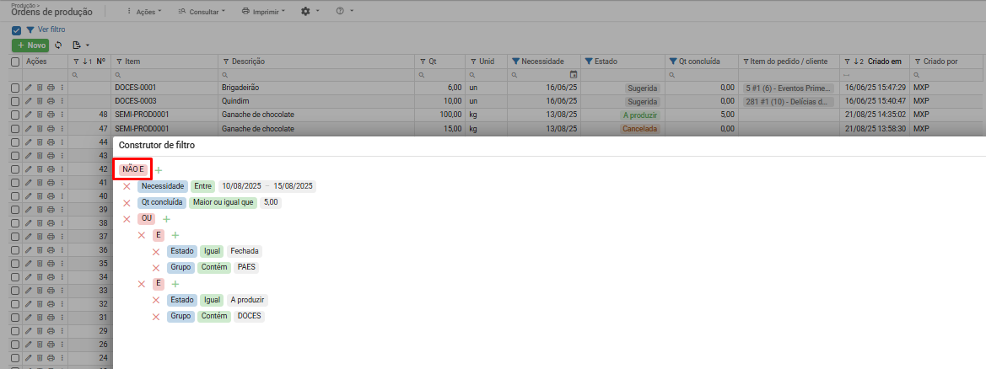This screenshot has width=986, height=369.
Task: Click the Descrição column search field
Action: tap(317, 75)
